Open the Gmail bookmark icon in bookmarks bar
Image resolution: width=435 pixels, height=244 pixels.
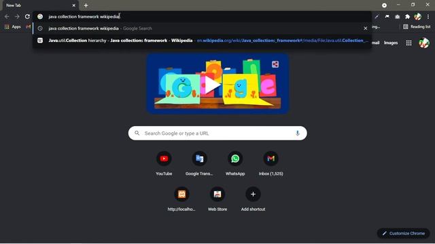[29, 27]
